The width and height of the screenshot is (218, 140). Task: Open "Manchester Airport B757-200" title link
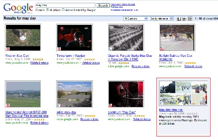[27, 114]
